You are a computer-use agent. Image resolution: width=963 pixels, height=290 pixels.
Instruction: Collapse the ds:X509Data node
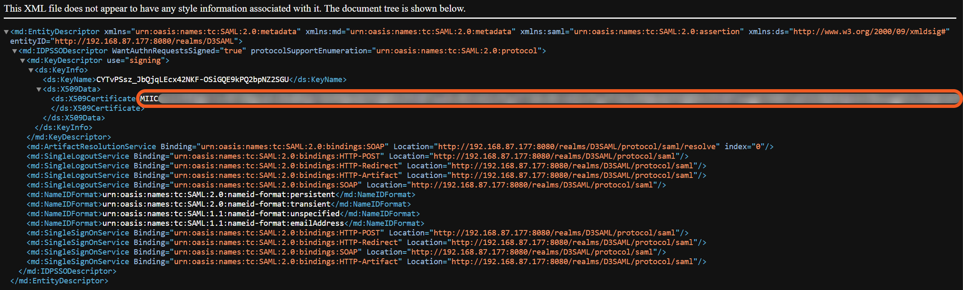tap(39, 89)
